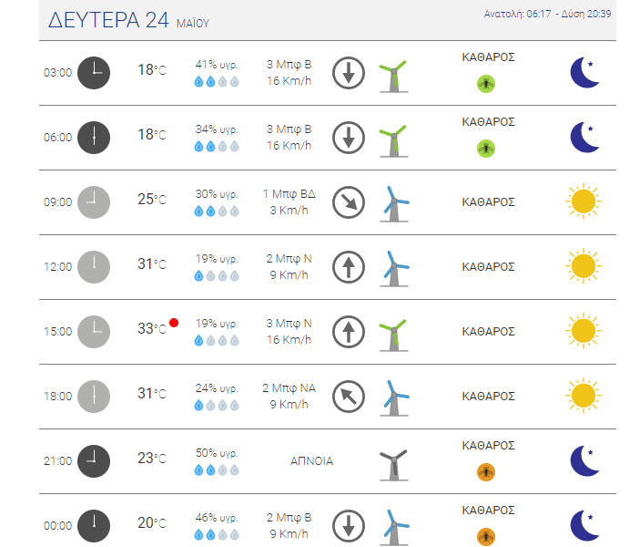
Task: Click the ΚΑΘΑΡΟΣ label in the 15:00 row
Action: (x=488, y=331)
